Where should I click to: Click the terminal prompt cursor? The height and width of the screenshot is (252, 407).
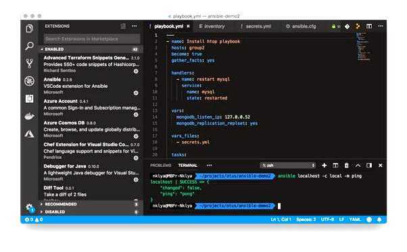[x=279, y=206]
